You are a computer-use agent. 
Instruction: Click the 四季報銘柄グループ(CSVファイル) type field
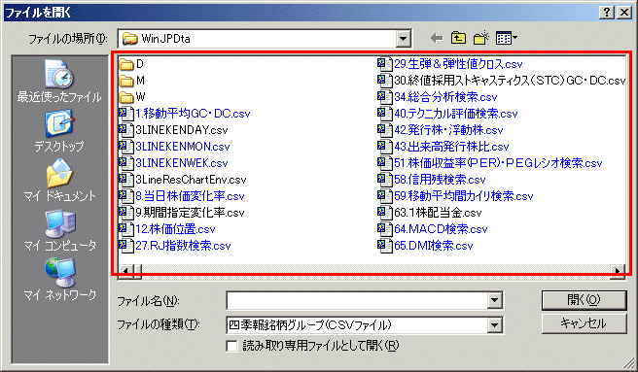pos(357,325)
